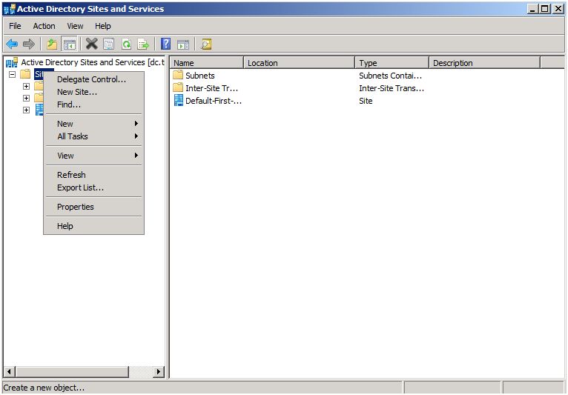Sort by the Description column header
This screenshot has height=395, width=568.
tap(484, 63)
